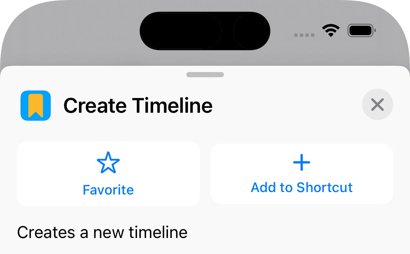Tap the battery indicator in the status bar
The image size is (410, 254).
[361, 30]
